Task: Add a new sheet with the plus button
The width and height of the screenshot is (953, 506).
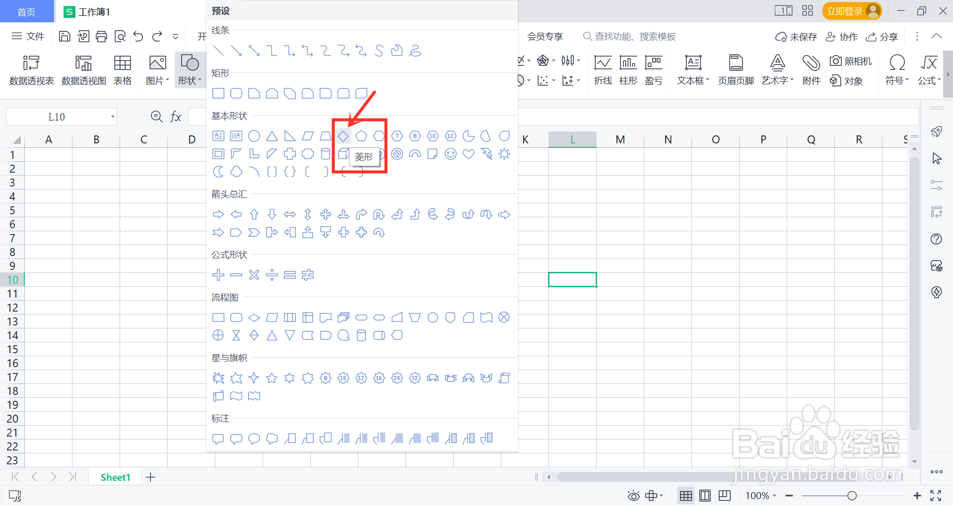Action: pyautogui.click(x=150, y=477)
